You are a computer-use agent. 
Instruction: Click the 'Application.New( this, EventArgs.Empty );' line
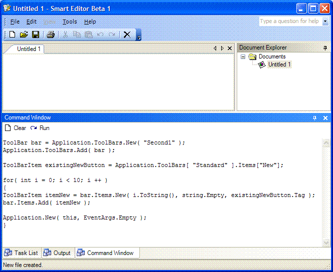pyautogui.click(x=75, y=218)
